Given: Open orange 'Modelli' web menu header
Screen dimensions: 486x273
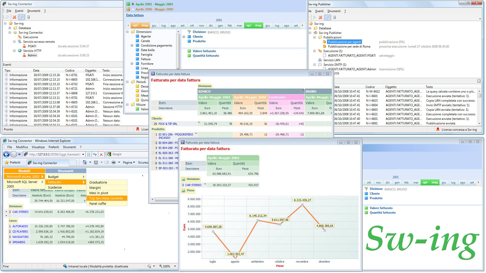Looking at the screenshot, I should 25,171.
